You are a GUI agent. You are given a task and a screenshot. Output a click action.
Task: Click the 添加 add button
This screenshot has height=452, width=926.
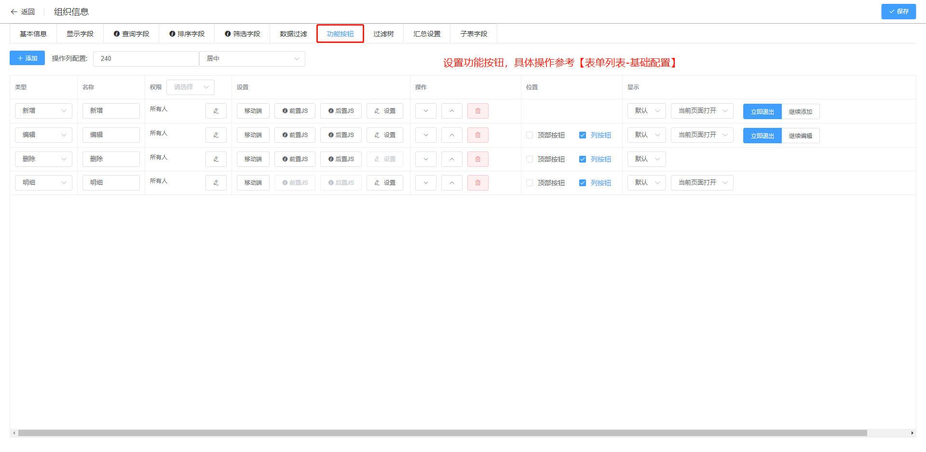pyautogui.click(x=27, y=58)
